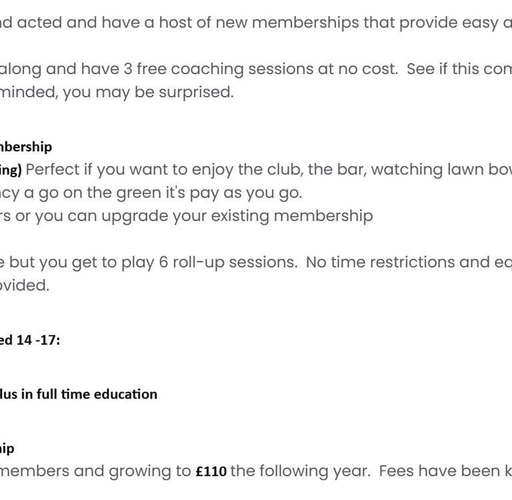Click the bold 'nip' heading
Image resolution: width=512 pixels, height=500 pixels.
pyautogui.click(x=7, y=449)
